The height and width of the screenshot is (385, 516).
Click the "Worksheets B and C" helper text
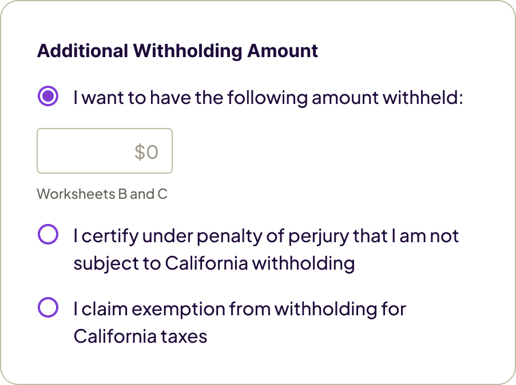[102, 194]
